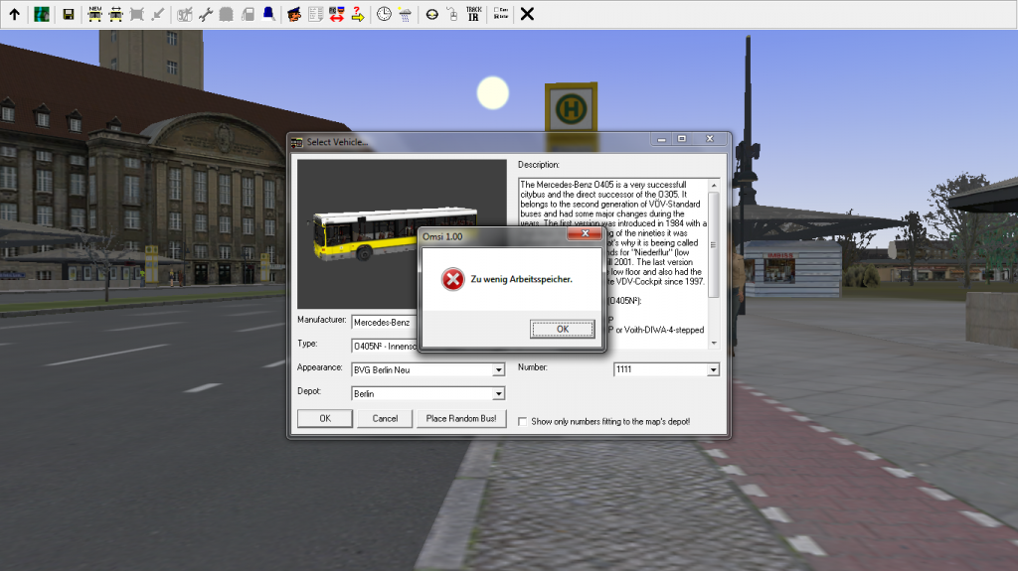This screenshot has height=571, width=1018.
Task: Open the Depot dropdown showing Berlin
Action: 498,394
